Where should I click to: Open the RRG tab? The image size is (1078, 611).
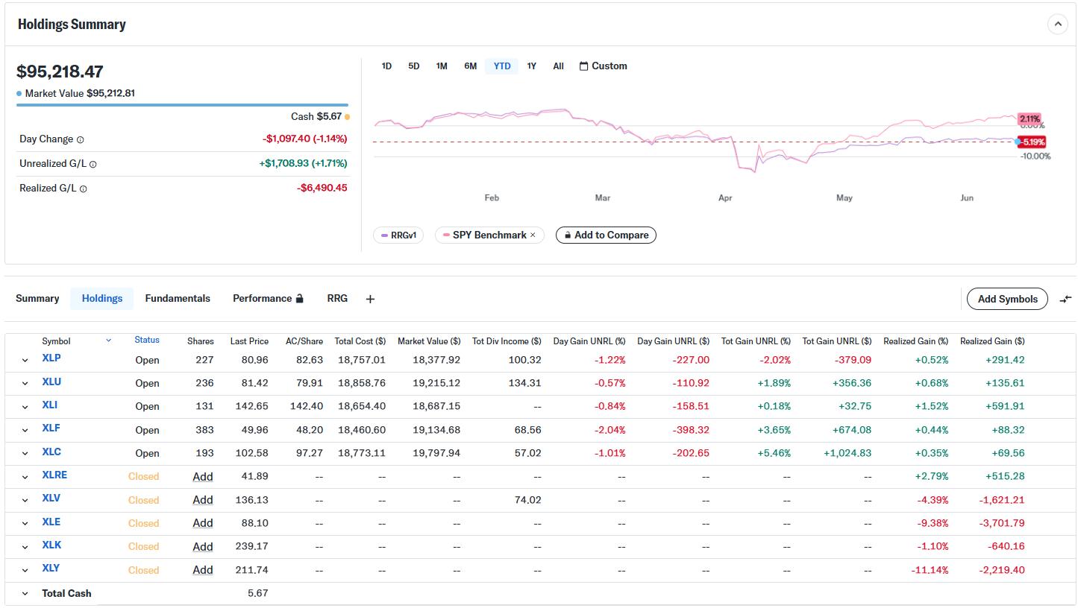[x=337, y=298]
